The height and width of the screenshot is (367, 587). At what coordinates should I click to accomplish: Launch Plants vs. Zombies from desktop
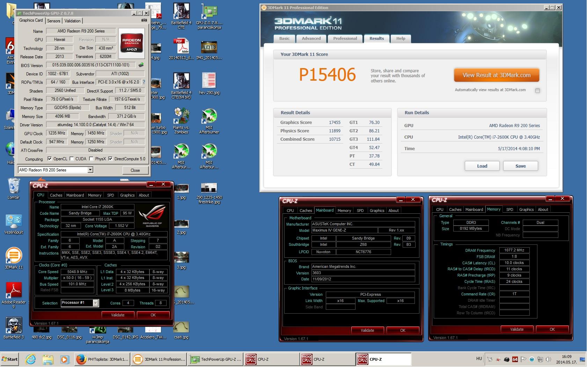(181, 121)
